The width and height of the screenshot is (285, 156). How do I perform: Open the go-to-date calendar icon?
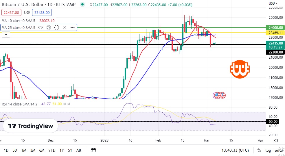click(93, 150)
